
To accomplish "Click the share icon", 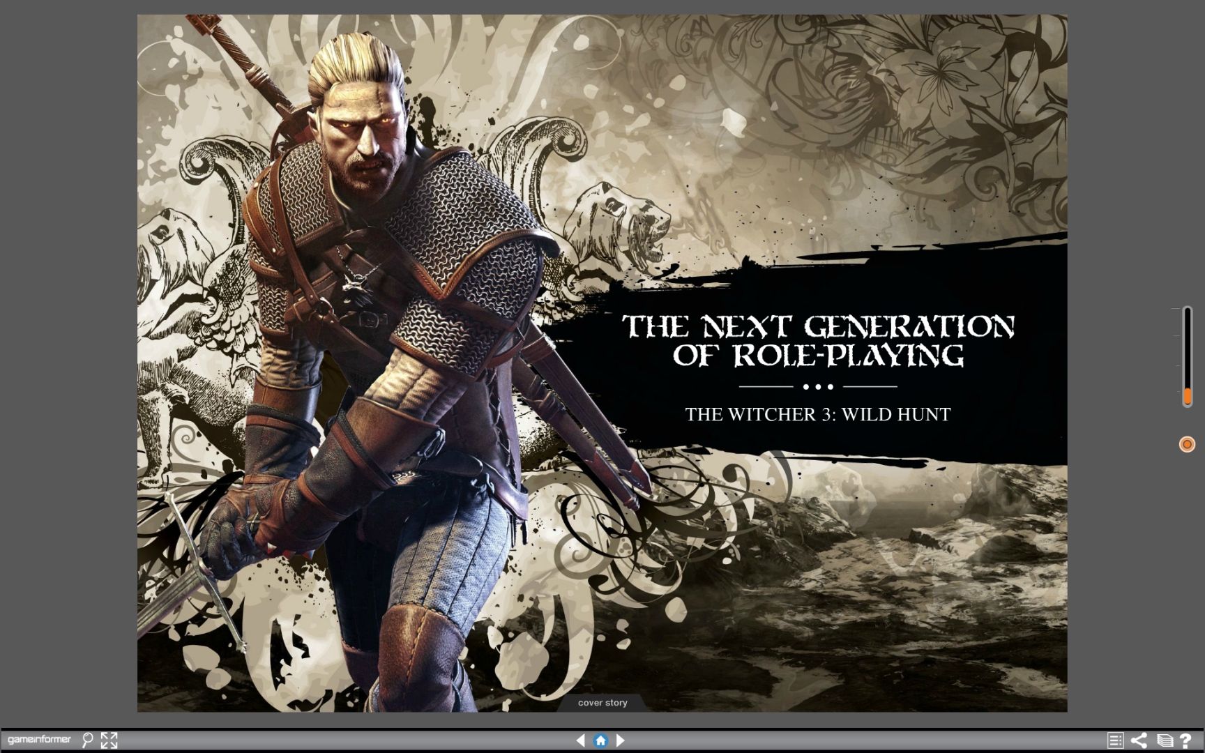I will point(1139,740).
